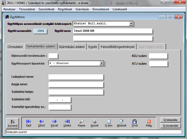Go to next record with Követ
Viewport: 187px width, 139px height.
point(54,123)
